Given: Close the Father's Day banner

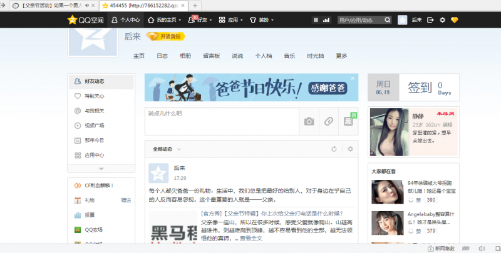Looking at the screenshot, I should pyautogui.click(x=353, y=78).
